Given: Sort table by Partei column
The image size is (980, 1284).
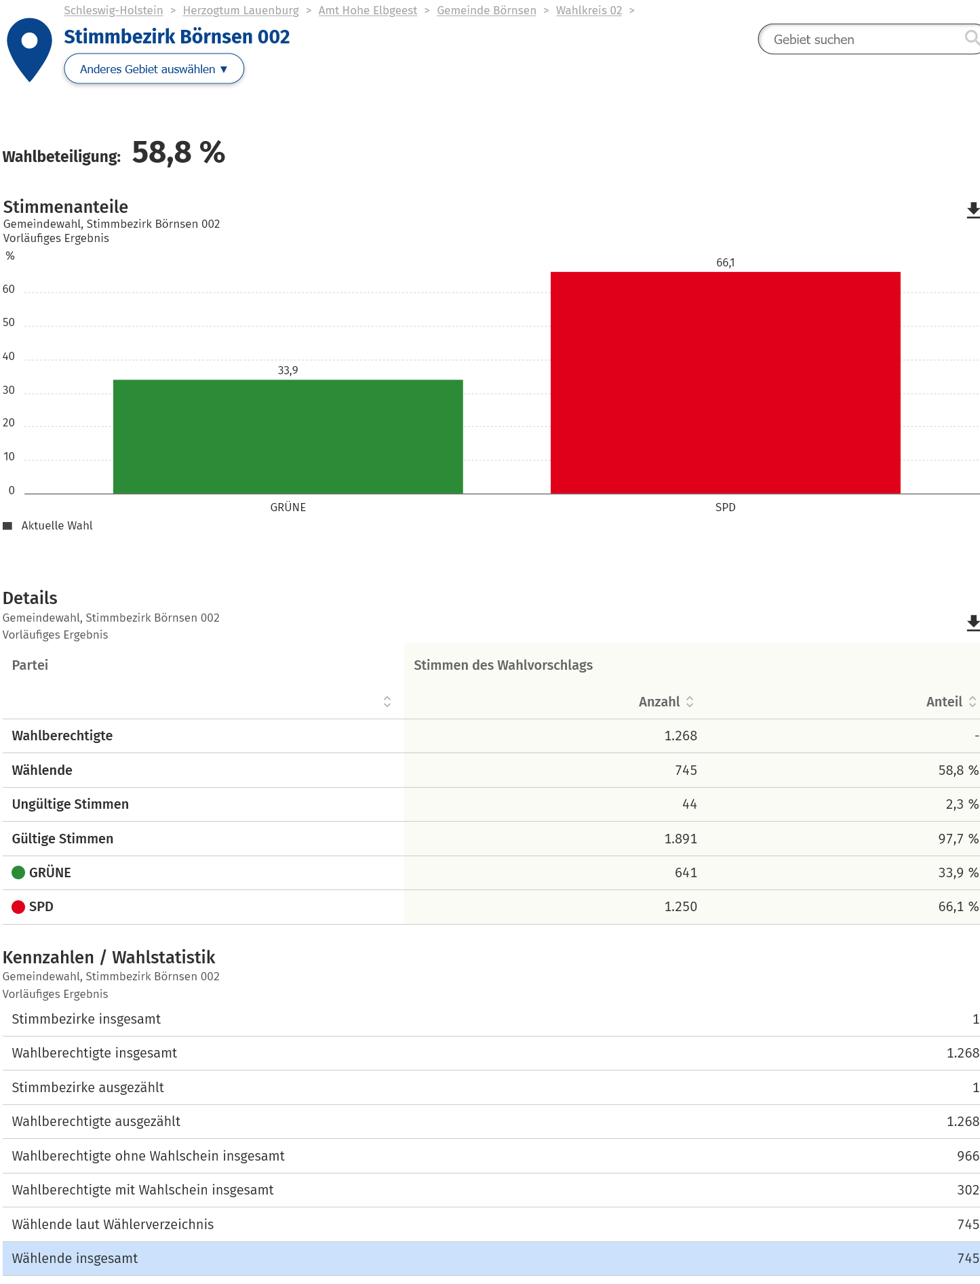Looking at the screenshot, I should coord(387,702).
